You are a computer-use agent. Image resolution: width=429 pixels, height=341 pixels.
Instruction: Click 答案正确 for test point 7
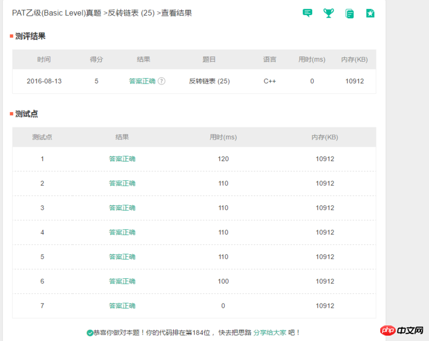(x=122, y=306)
